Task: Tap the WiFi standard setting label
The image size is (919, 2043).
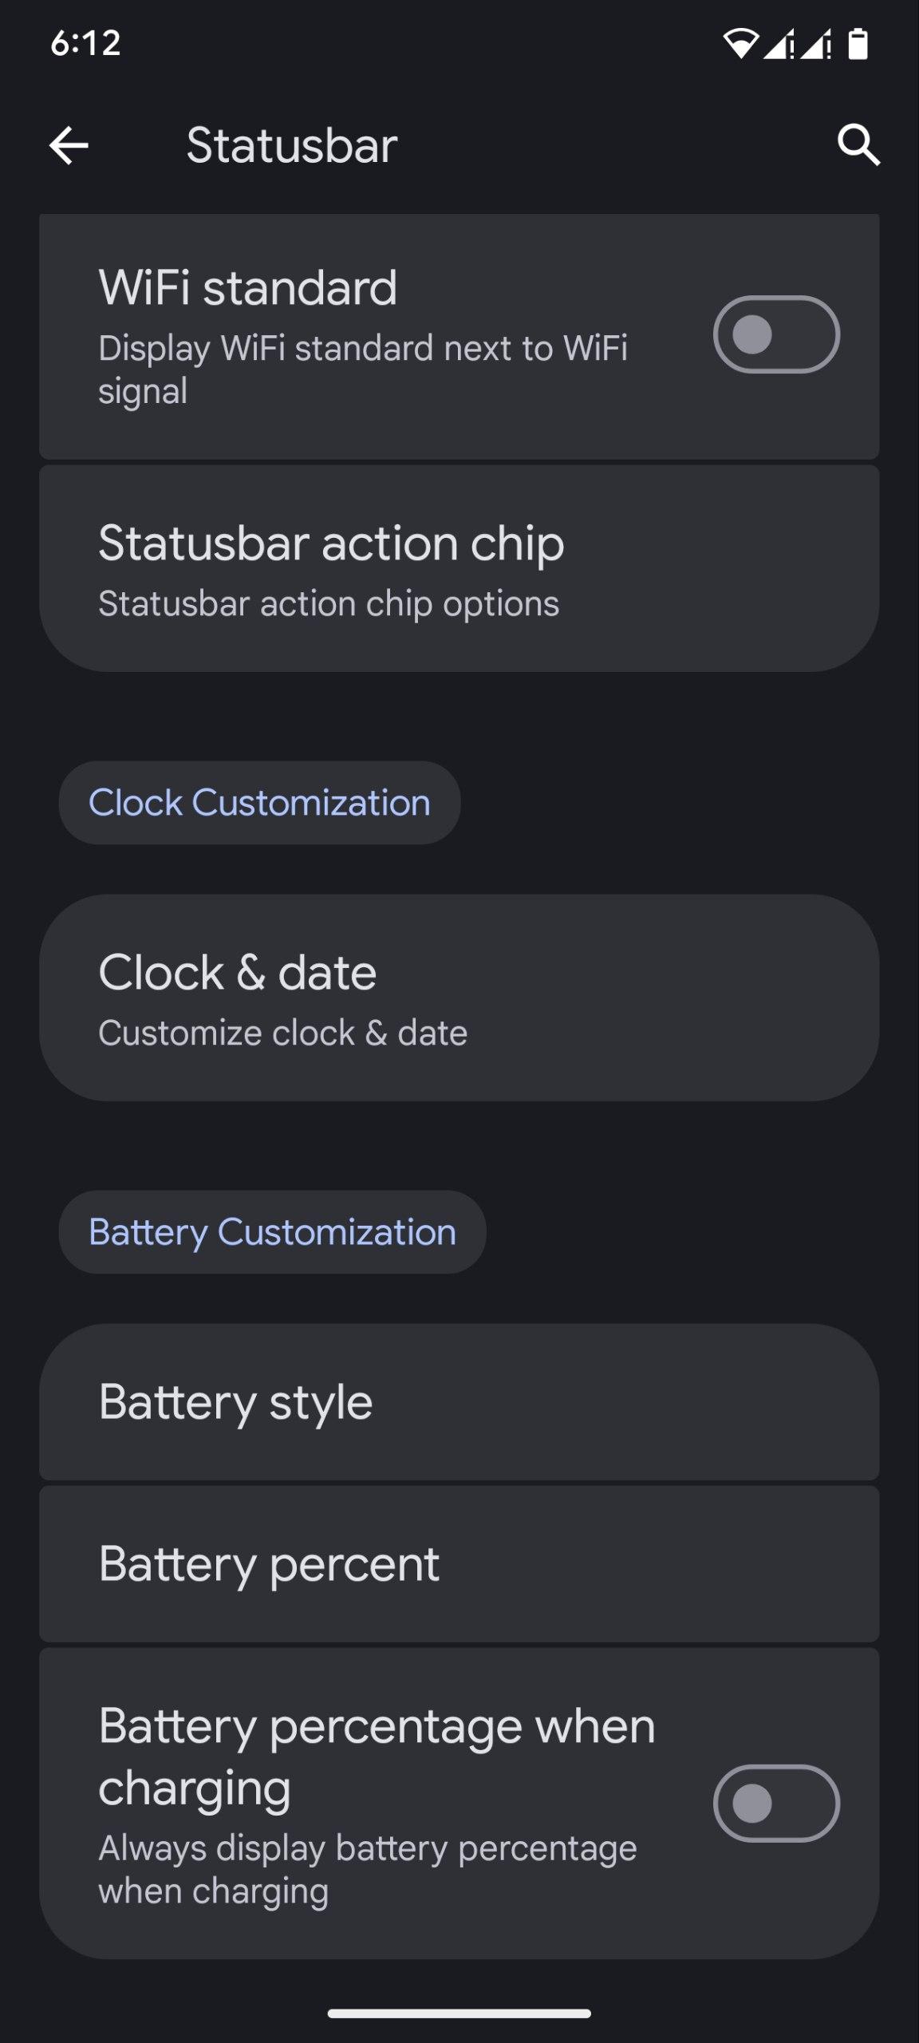Action: pos(247,287)
